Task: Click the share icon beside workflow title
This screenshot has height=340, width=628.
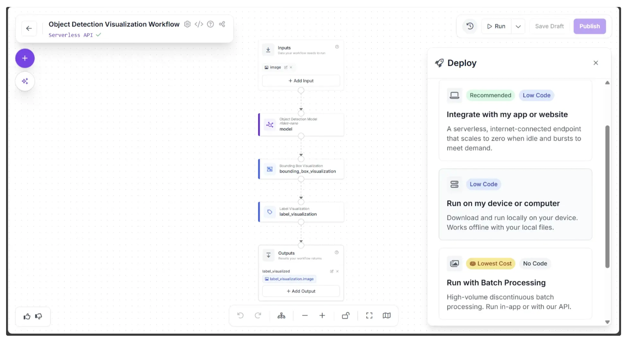Action: 222,24
